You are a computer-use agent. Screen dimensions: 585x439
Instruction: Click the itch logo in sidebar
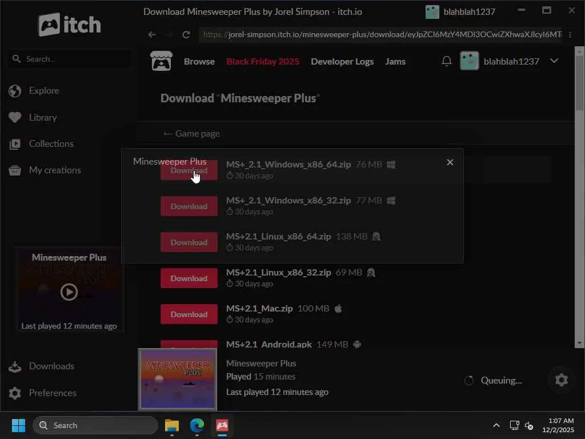69,25
